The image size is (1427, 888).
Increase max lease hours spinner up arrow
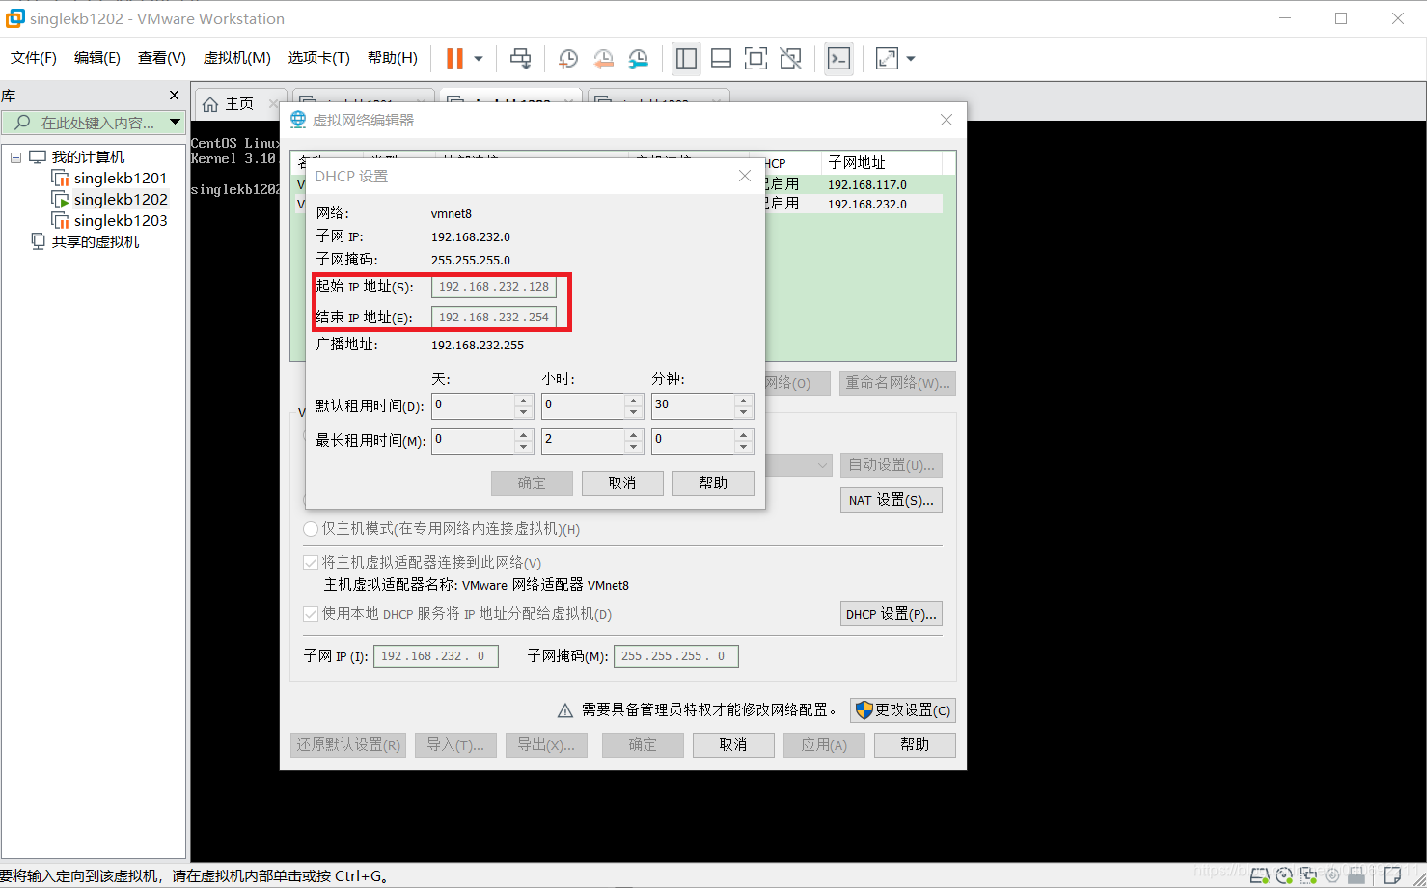(x=633, y=434)
